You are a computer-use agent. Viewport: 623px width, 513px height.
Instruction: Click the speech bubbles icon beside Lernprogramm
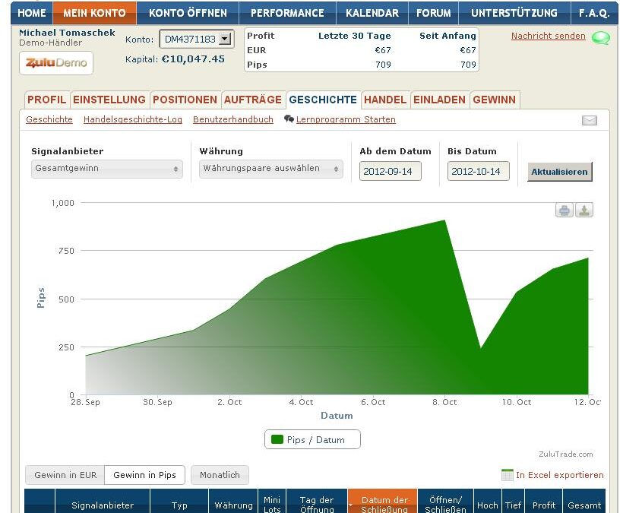tap(289, 119)
